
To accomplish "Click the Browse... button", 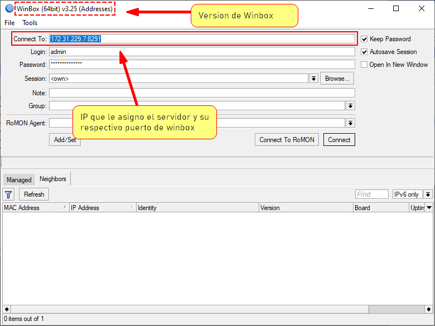I will click(x=337, y=79).
